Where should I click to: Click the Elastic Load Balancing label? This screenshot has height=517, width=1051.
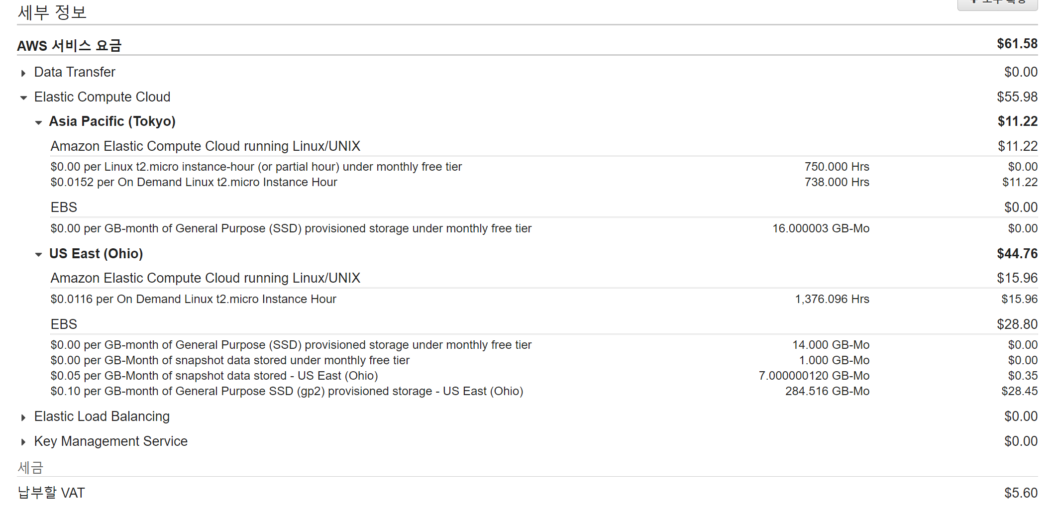coord(102,416)
